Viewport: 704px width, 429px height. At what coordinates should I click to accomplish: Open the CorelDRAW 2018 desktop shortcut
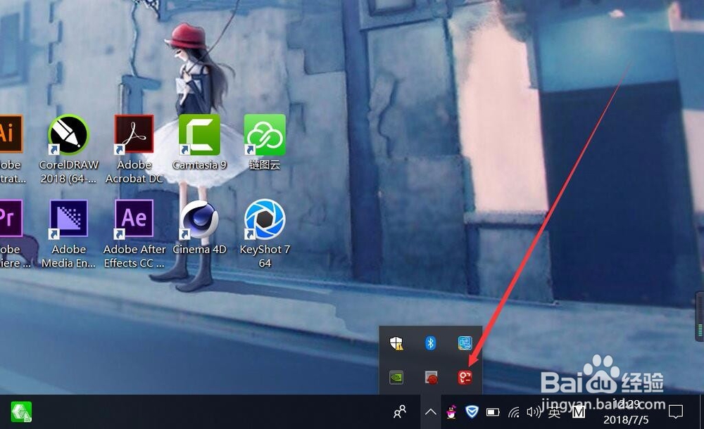tap(68, 134)
